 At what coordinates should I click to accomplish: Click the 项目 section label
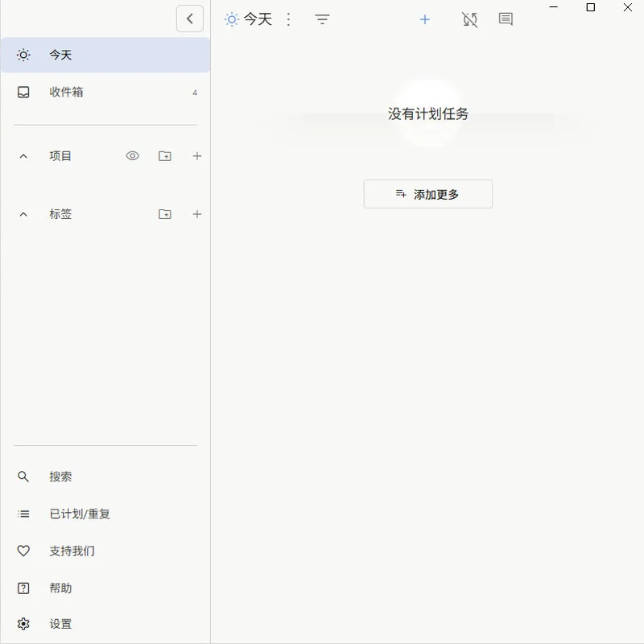tap(60, 156)
